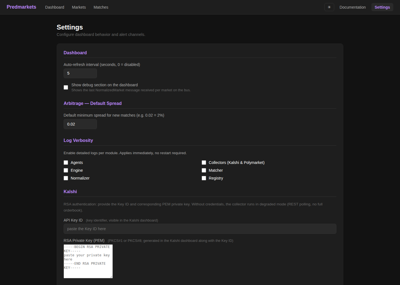This screenshot has width=400, height=285.
Task: Click the API Key ID field
Action: (x=200, y=229)
